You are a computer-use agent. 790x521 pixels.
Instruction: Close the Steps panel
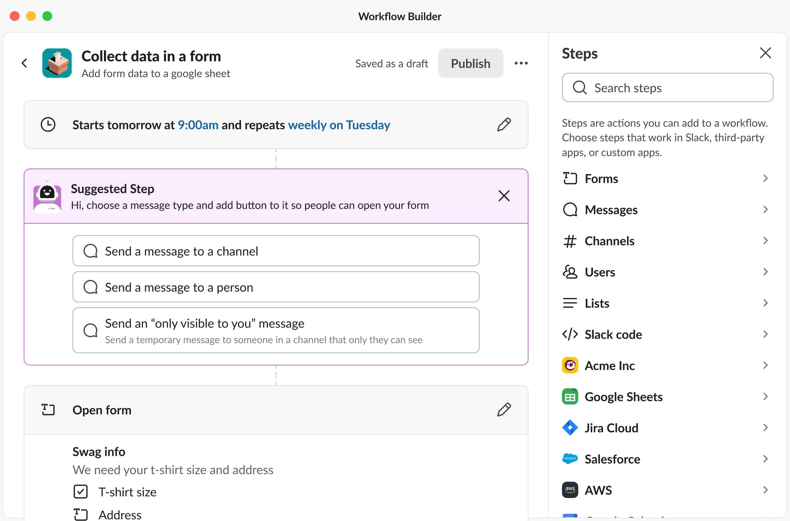pos(765,53)
